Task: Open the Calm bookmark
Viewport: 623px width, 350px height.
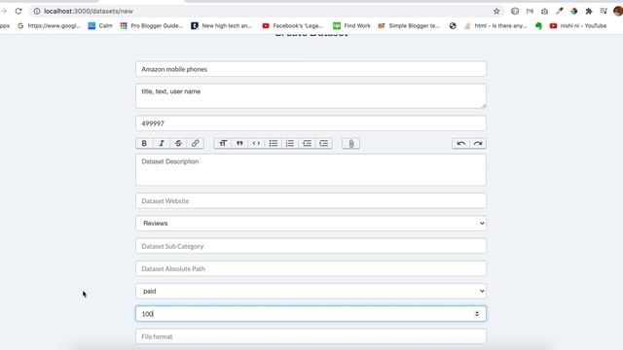Action: click(x=100, y=26)
